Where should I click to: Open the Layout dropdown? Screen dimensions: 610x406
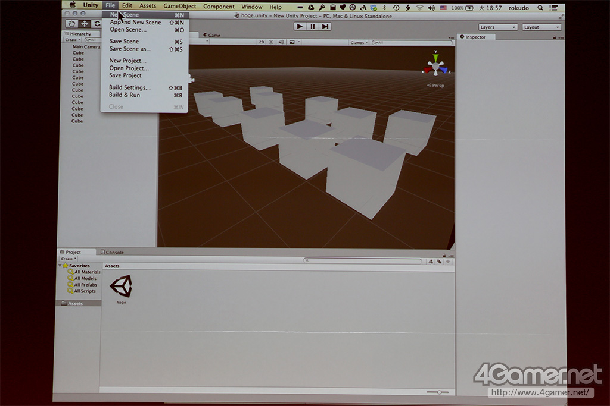pos(541,27)
